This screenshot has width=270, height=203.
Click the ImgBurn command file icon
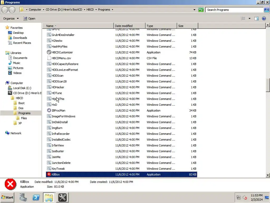[x=49, y=128]
